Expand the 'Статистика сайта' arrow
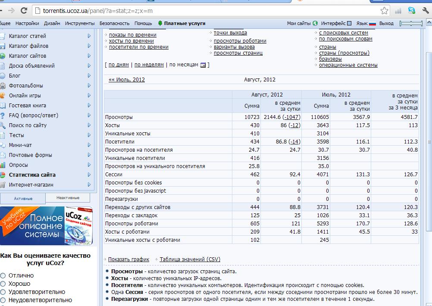432x306 pixels. click(89, 175)
